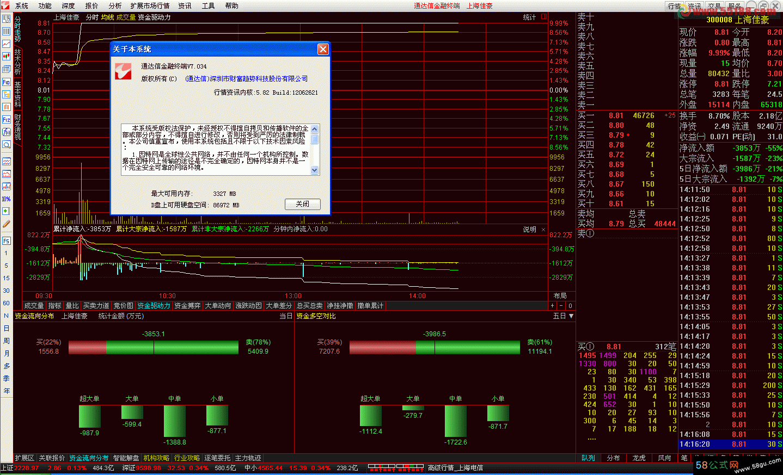
Task: Open the 主力轨迹 bottom tab
Action: tap(248, 458)
